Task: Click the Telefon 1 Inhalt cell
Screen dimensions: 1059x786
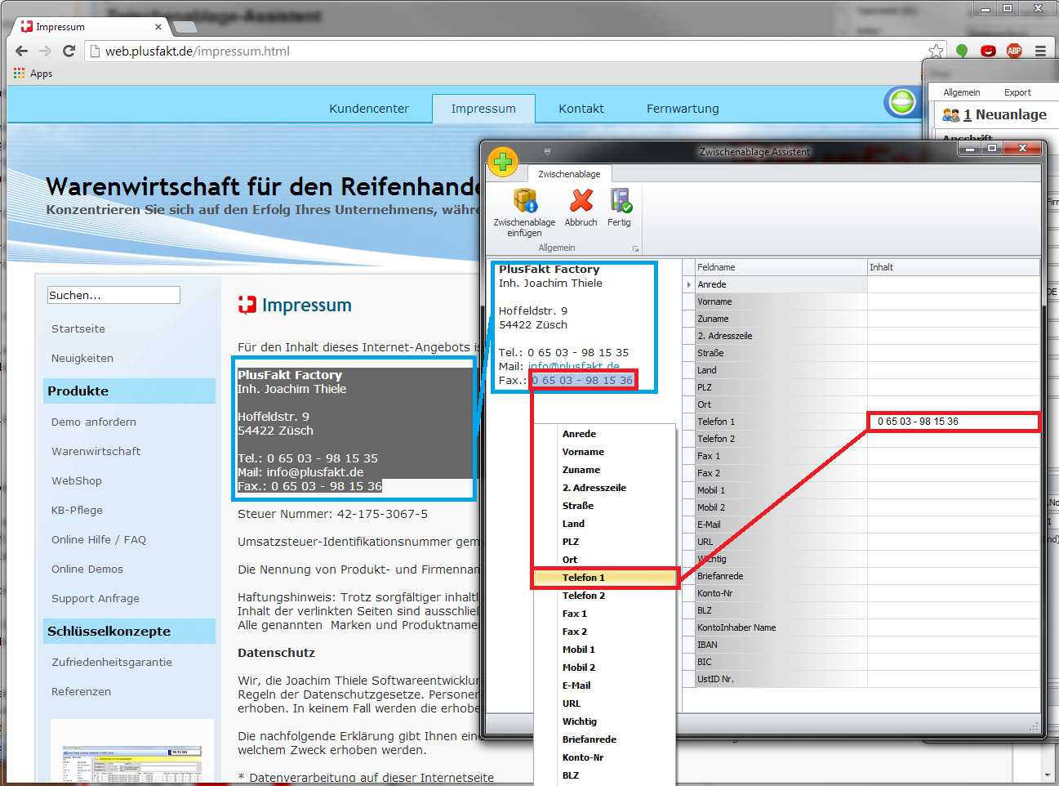Action: 952,422
